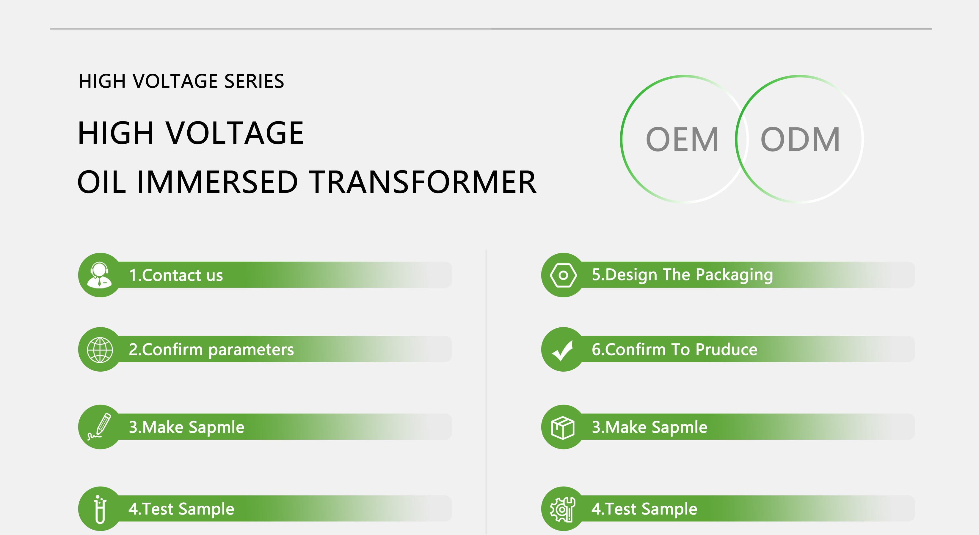Click the left 3.Make Sapmle bar
This screenshot has height=535, width=979.
[265, 427]
